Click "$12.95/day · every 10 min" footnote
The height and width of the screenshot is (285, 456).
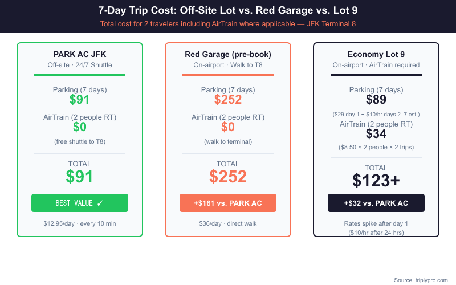[x=80, y=223]
